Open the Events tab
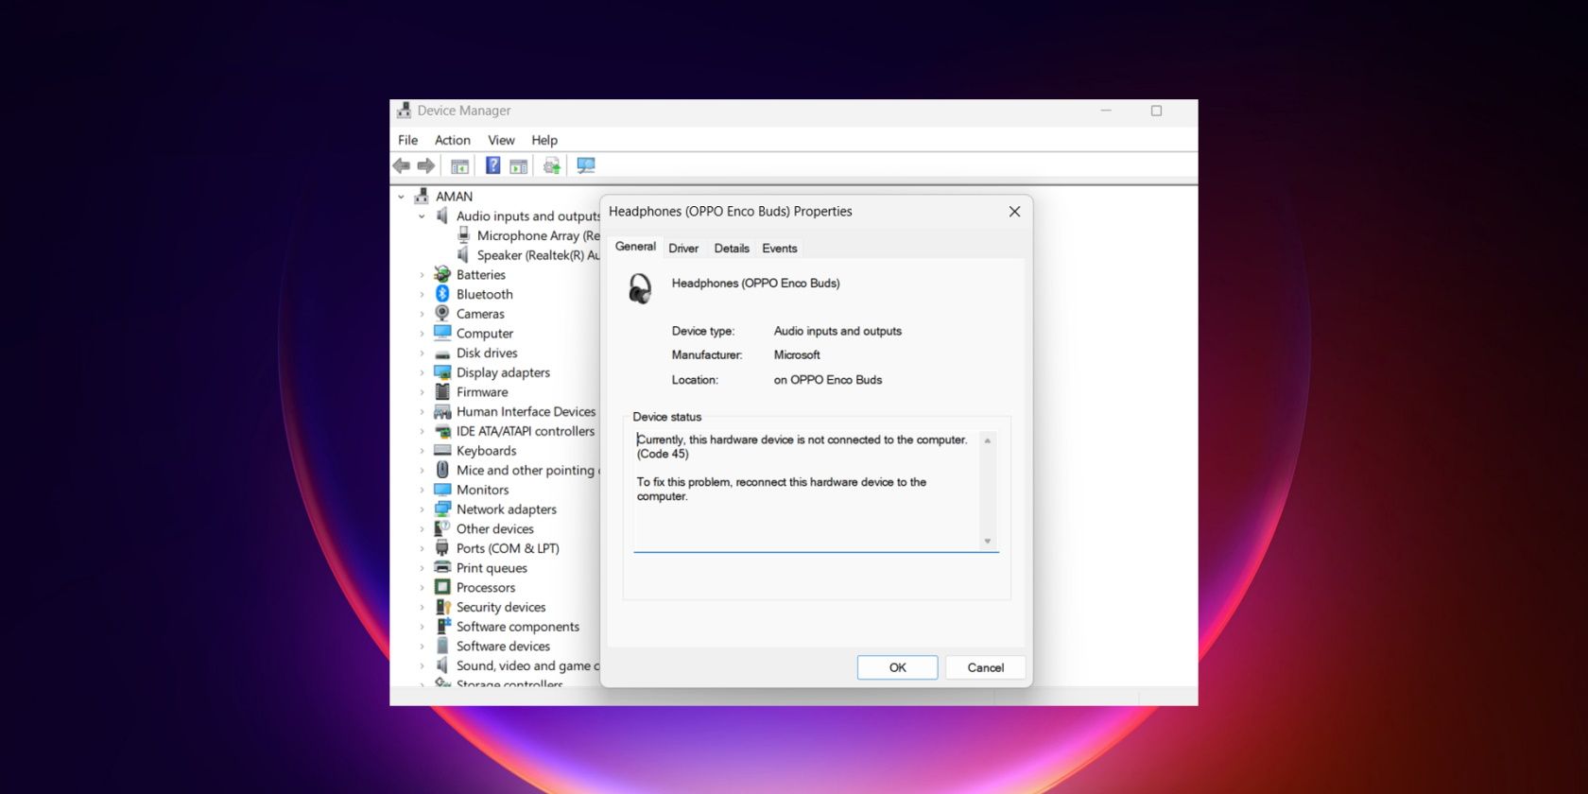Viewport: 1588px width, 794px height. (779, 249)
